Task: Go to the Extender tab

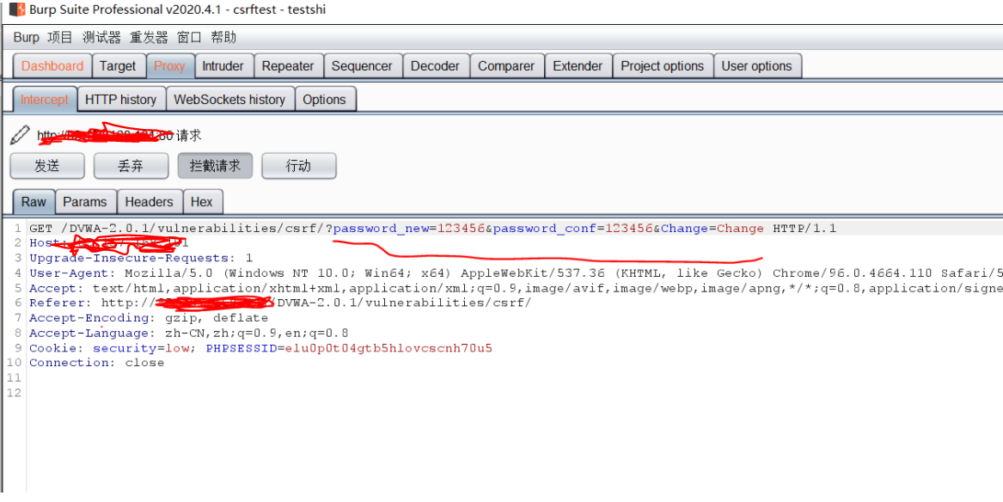Action: click(578, 66)
